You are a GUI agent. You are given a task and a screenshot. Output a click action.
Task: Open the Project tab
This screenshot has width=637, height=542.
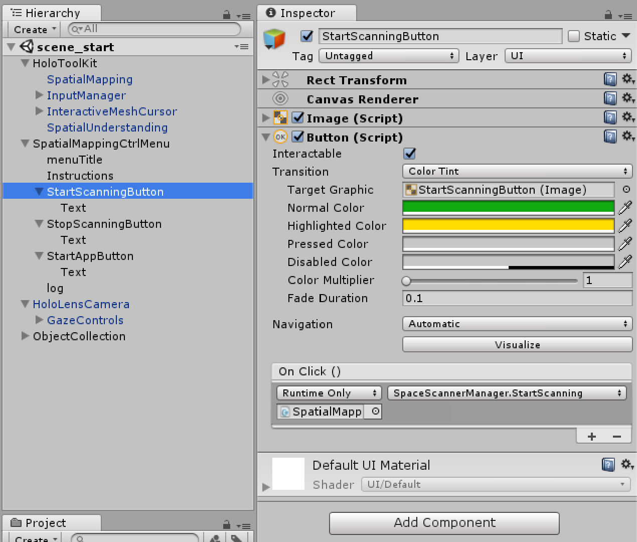coord(45,523)
